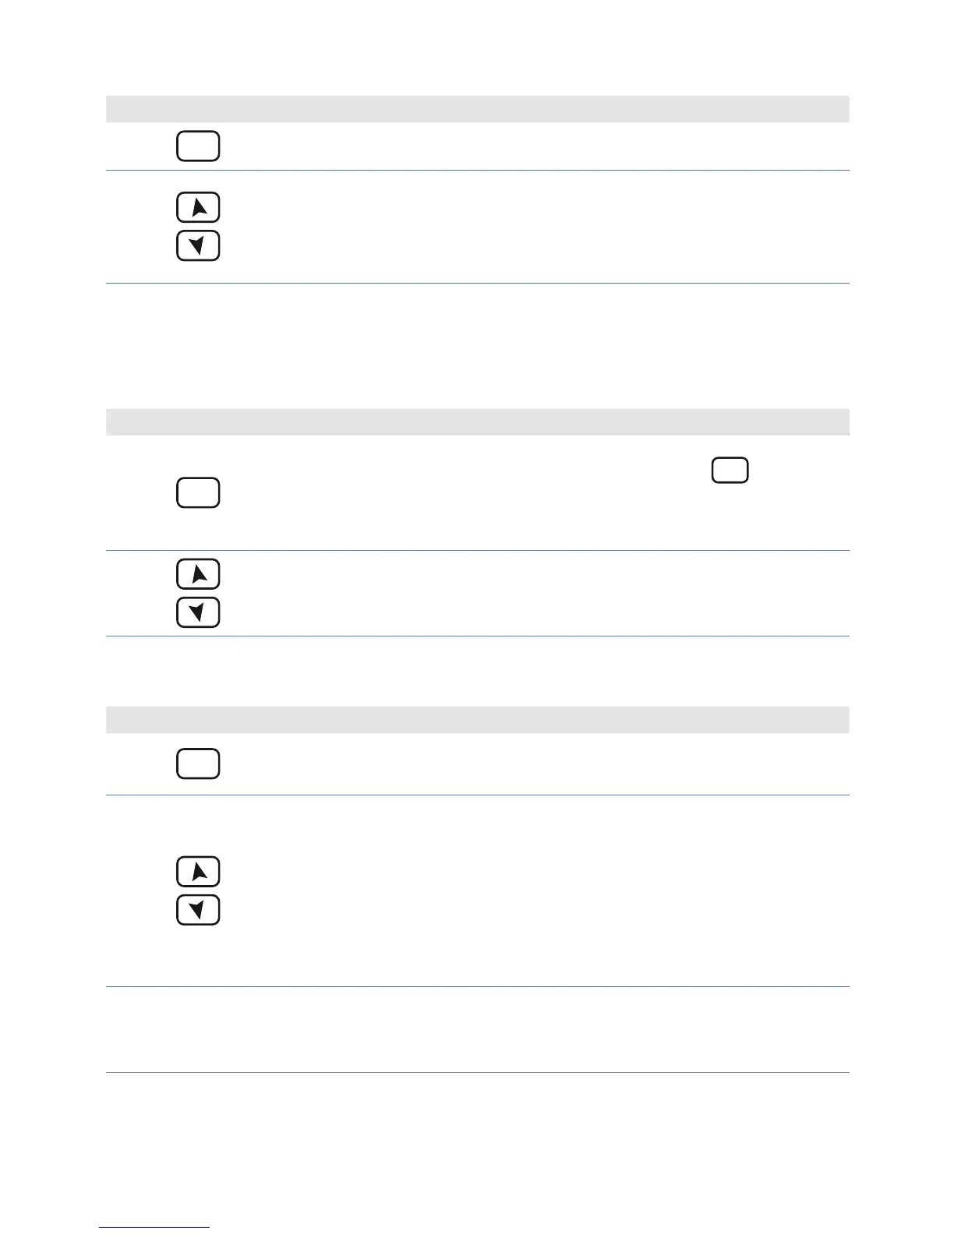954x1234 pixels.
Task: Click the down arrow key in the first table
Action: 198,245
